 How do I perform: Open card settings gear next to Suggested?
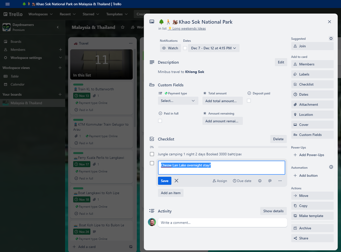331,38
